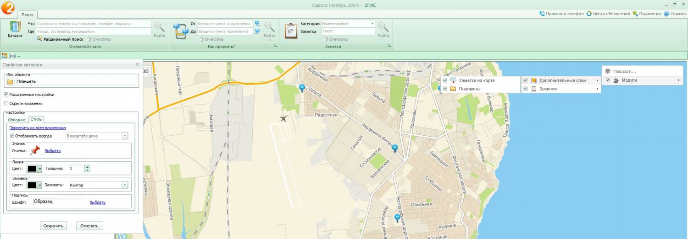
Task: Click the print icon in quick toolbar
Action: point(13,56)
